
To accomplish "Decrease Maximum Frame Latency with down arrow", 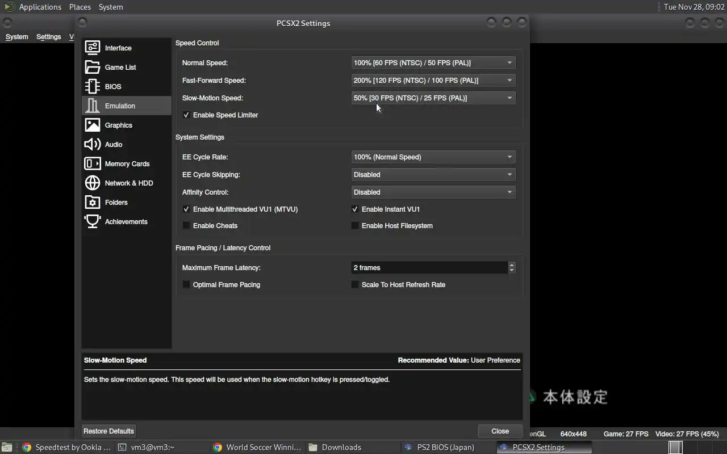I will click(512, 270).
